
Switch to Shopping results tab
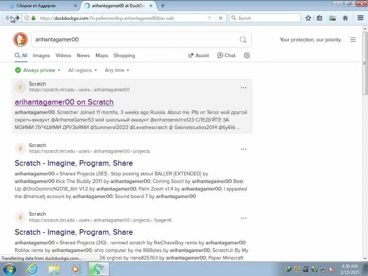(124, 56)
